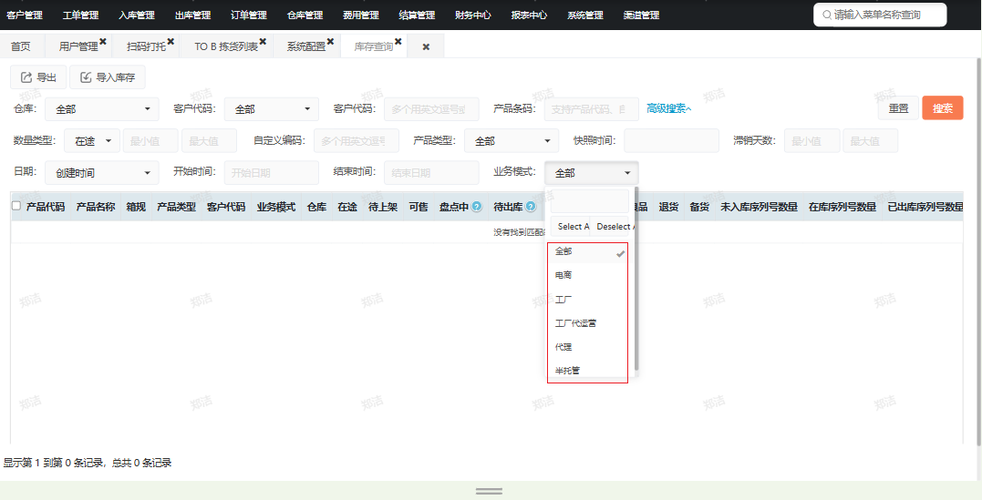The image size is (982, 500).
Task: Open 系统管理 menu
Action: click(585, 15)
